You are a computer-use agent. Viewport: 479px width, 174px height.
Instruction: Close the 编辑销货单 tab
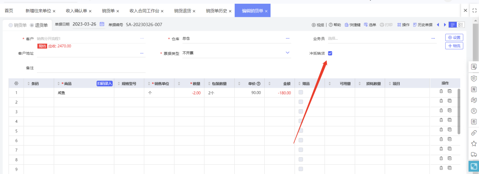(x=266, y=11)
